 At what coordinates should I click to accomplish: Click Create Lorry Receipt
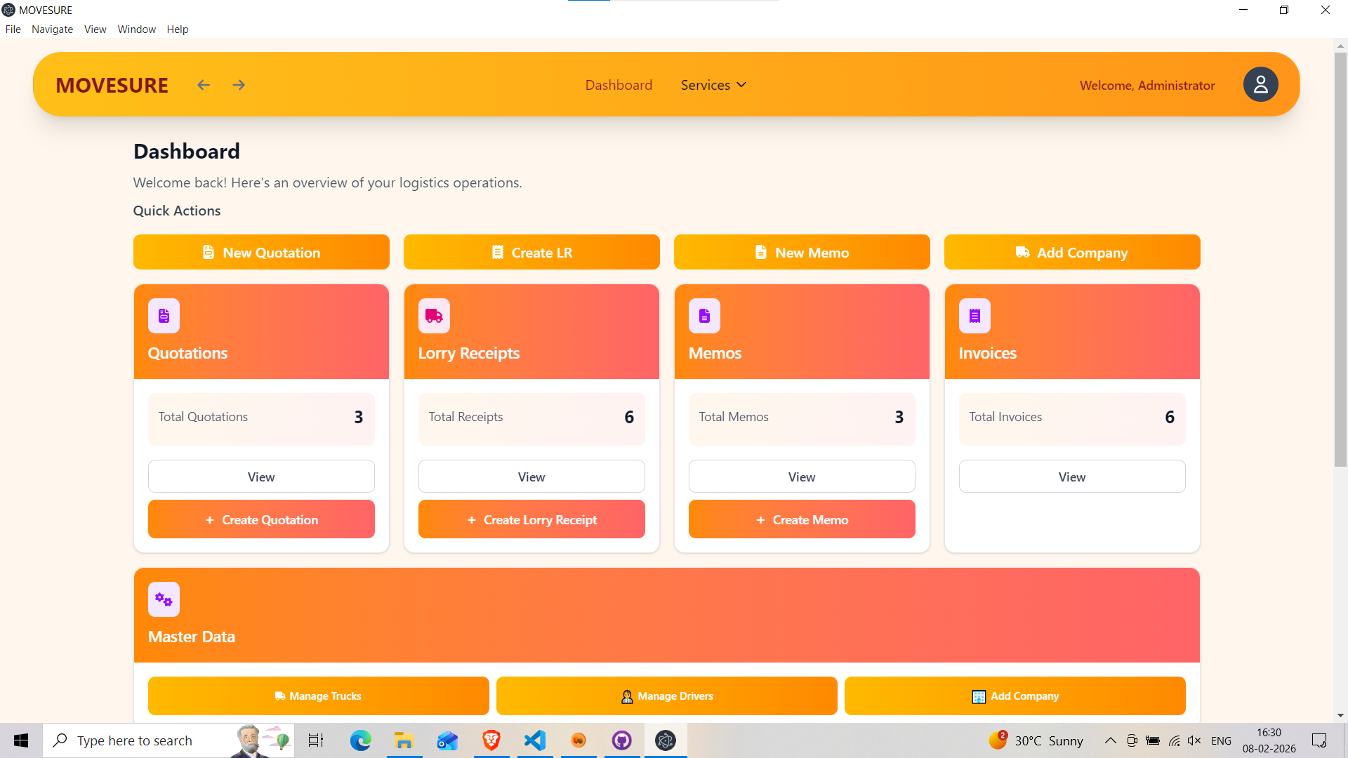click(x=531, y=519)
